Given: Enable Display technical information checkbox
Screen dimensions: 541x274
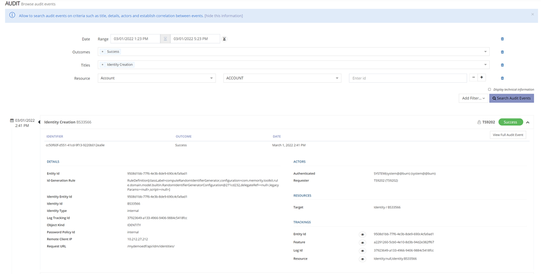Looking at the screenshot, I should click(x=489, y=90).
